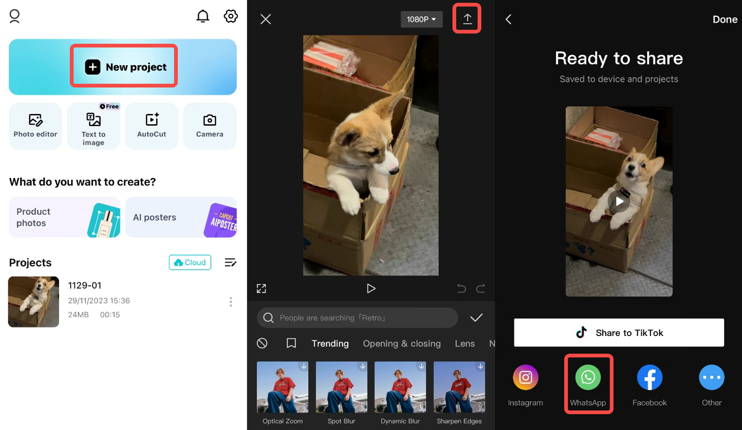742x430 pixels.
Task: Open the saved effects bookmark icon
Action: [x=291, y=343]
